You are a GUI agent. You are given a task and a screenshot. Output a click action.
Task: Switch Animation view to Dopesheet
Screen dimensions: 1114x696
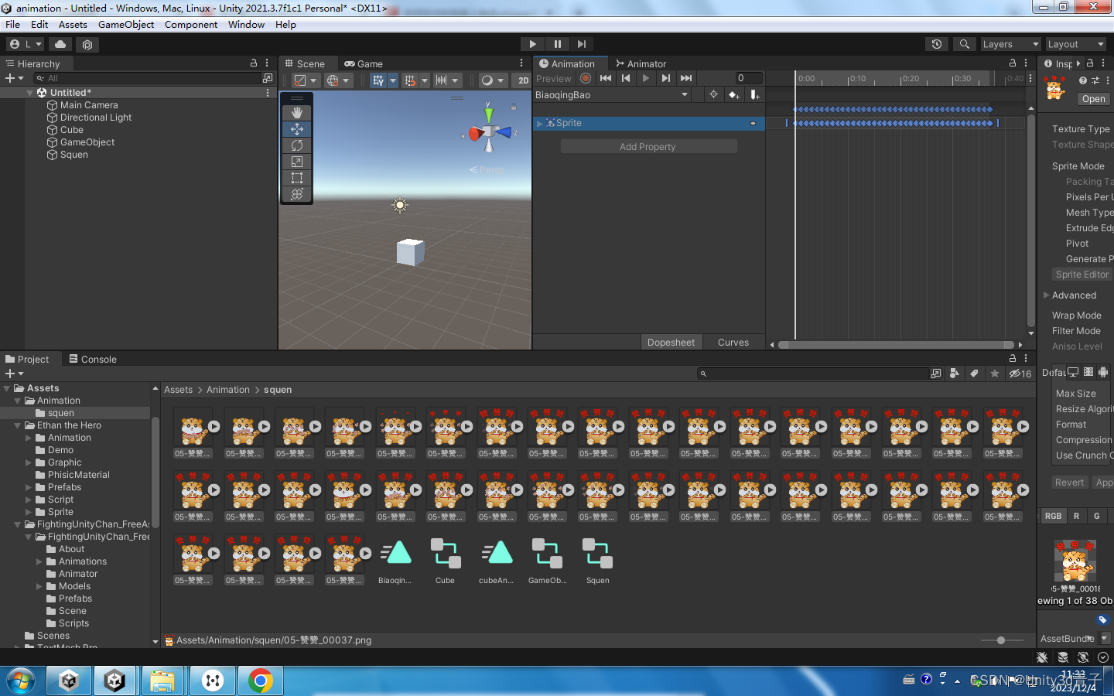(671, 342)
